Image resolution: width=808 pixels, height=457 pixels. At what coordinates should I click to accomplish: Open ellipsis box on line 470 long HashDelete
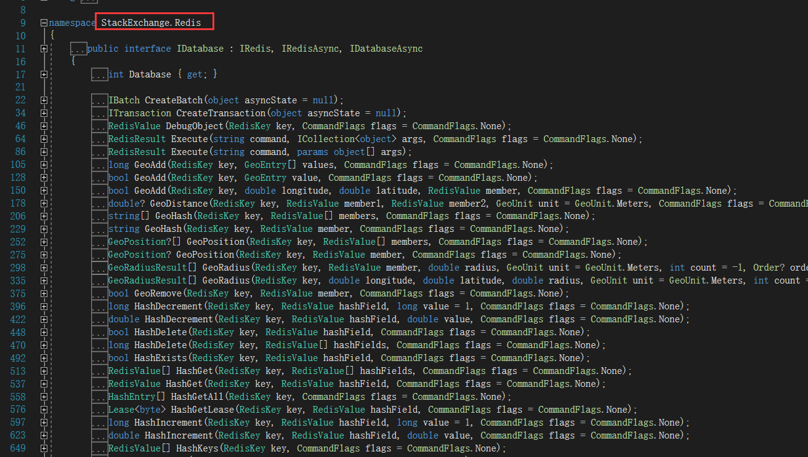coord(99,346)
